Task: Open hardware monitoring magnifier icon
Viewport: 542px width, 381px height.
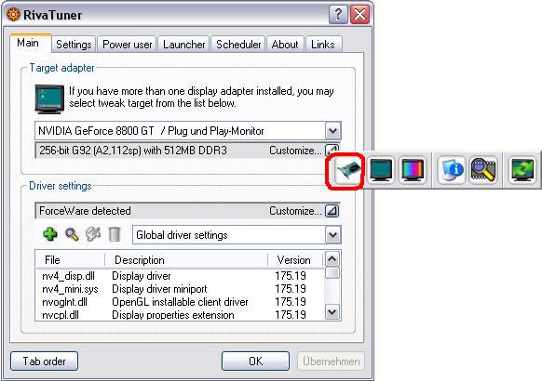Action: (483, 170)
